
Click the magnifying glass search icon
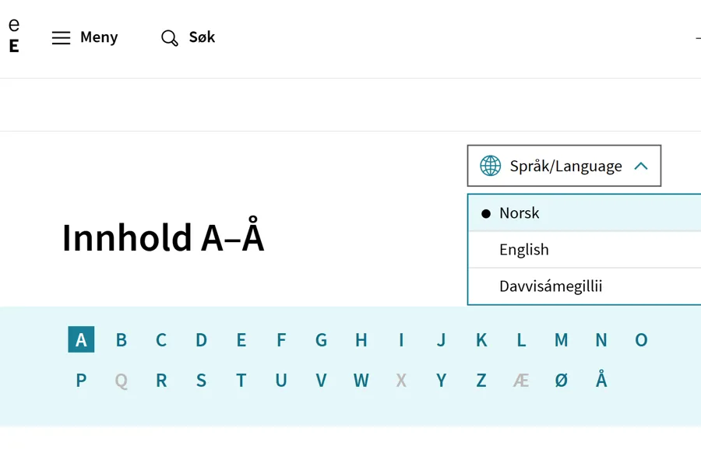169,38
